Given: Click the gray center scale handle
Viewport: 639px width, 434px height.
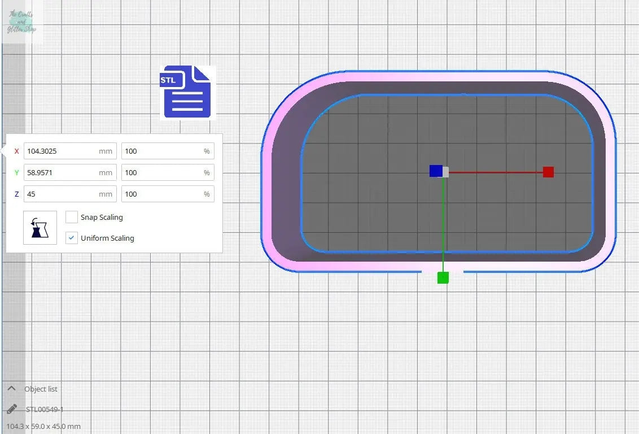Looking at the screenshot, I should [446, 172].
